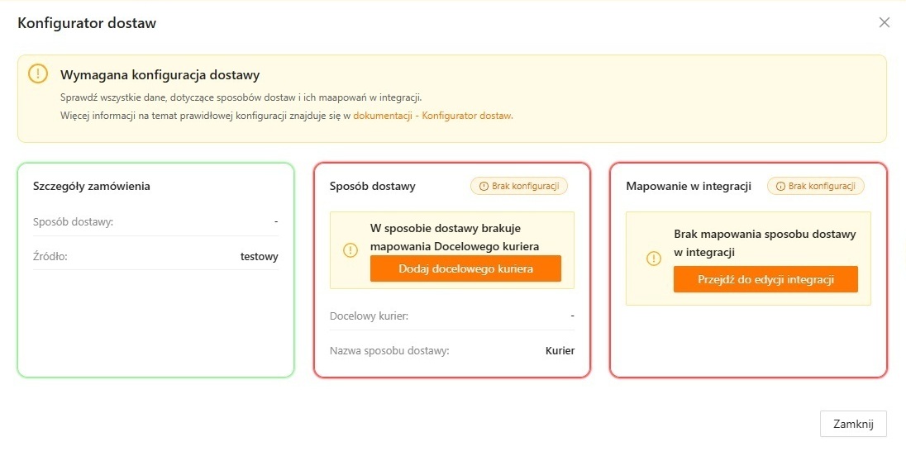Click info icon in Mapowanie w integracji badge

pyautogui.click(x=780, y=187)
